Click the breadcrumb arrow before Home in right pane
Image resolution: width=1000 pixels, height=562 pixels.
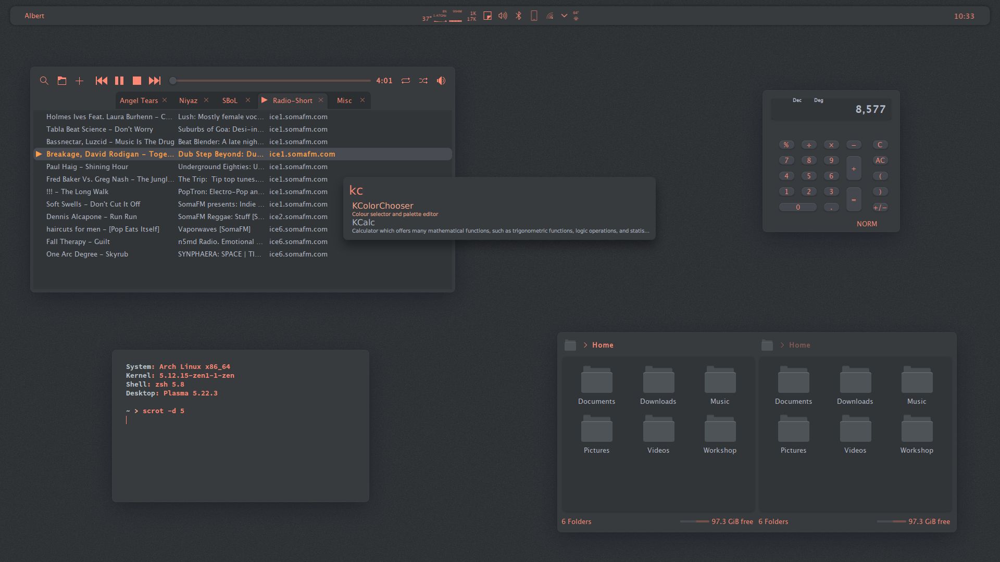(781, 345)
